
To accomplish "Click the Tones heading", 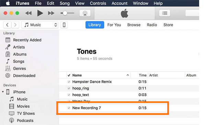I will (x=87, y=51).
